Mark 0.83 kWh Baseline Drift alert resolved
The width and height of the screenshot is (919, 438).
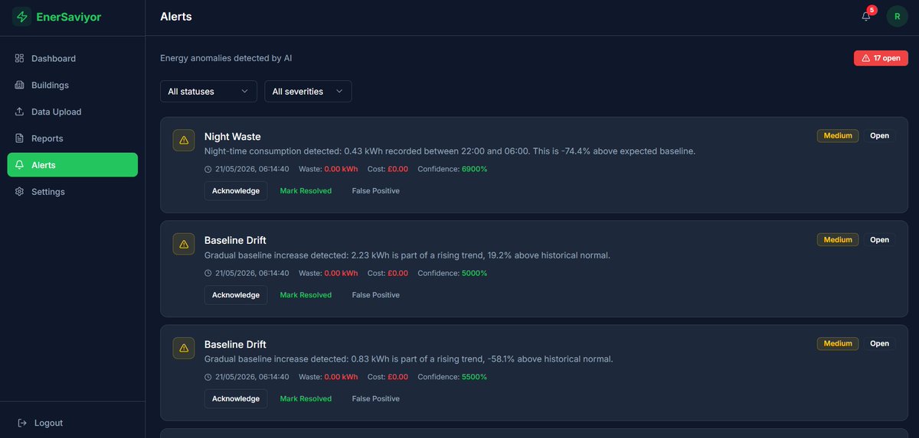click(x=306, y=398)
